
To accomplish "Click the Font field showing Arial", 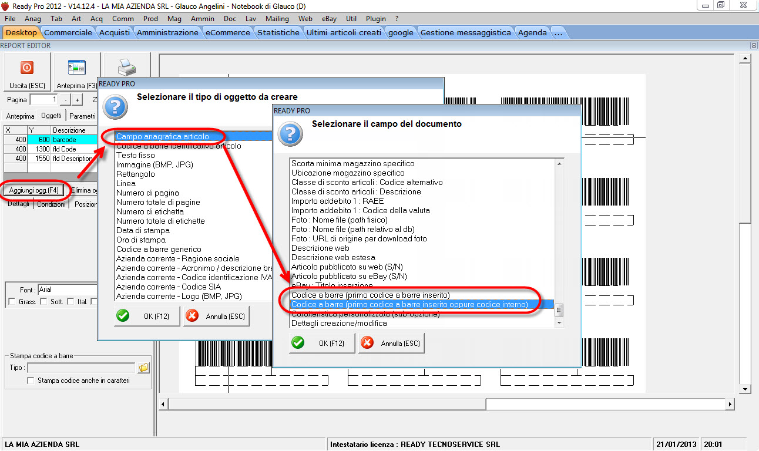I will tap(67, 290).
